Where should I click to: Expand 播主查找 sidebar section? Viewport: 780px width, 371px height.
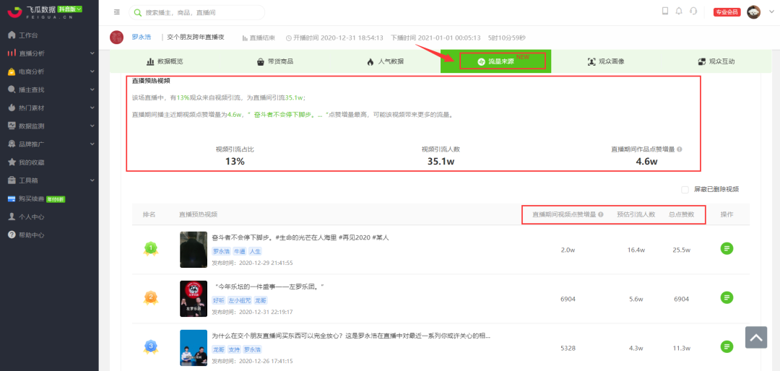(49, 90)
